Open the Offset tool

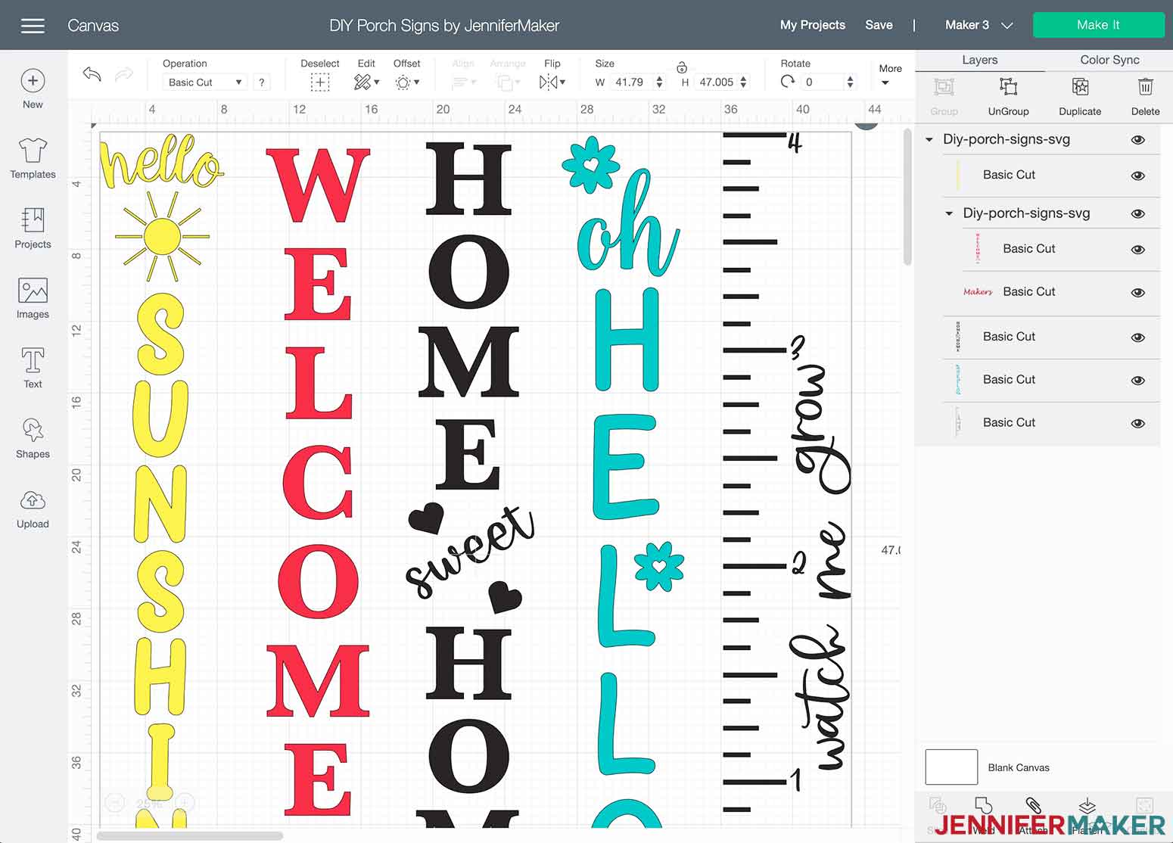click(x=406, y=82)
